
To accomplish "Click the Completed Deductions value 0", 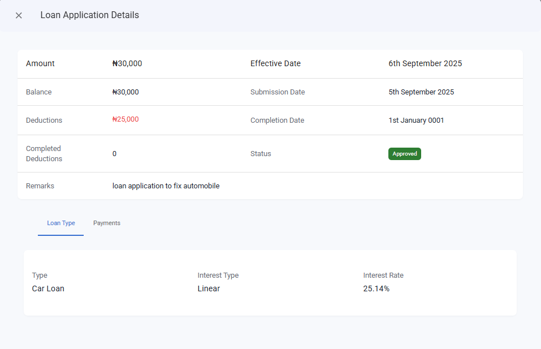I will (x=114, y=154).
